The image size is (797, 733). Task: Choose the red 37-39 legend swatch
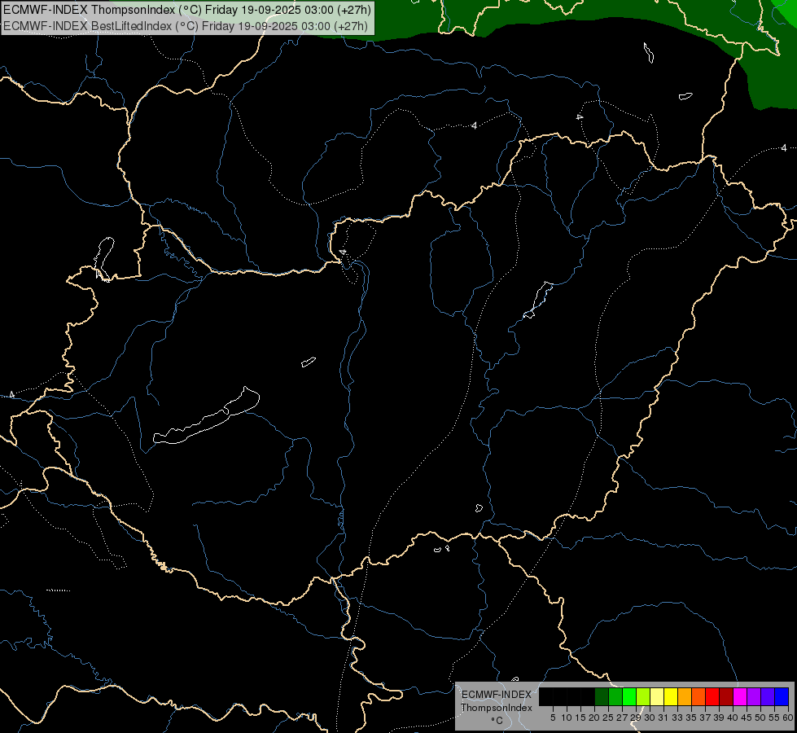712,696
